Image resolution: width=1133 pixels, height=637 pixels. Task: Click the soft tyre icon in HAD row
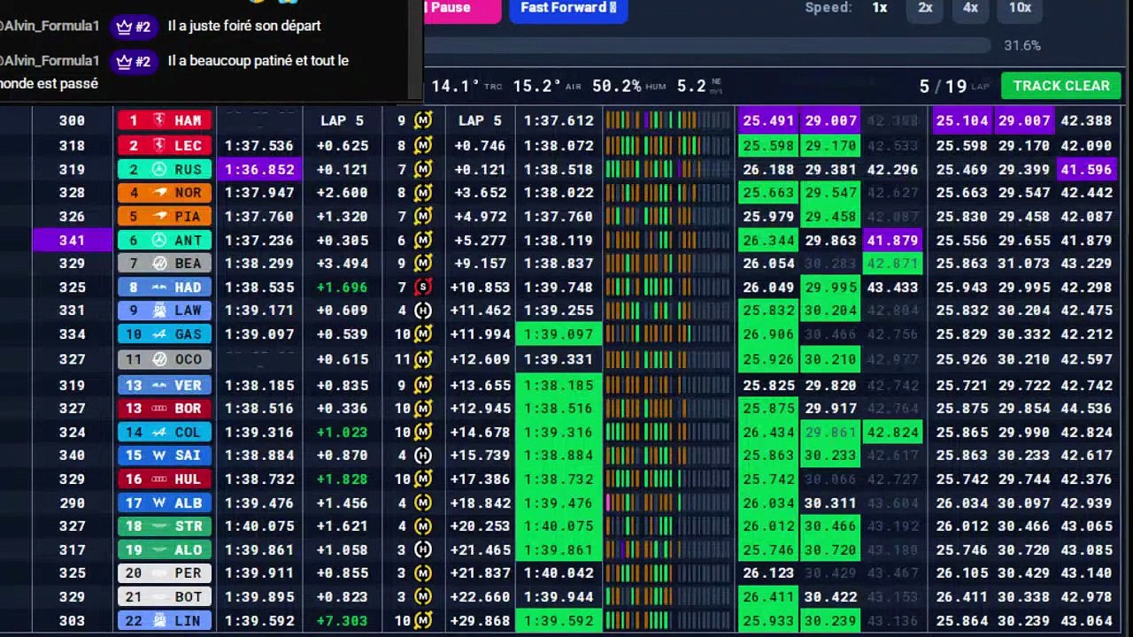423,287
